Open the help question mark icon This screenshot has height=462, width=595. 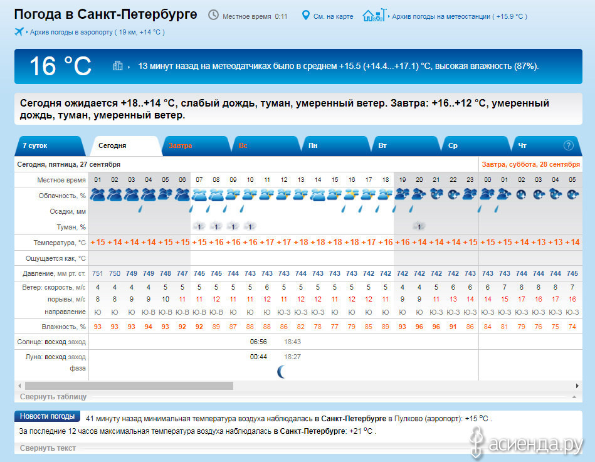click(568, 145)
